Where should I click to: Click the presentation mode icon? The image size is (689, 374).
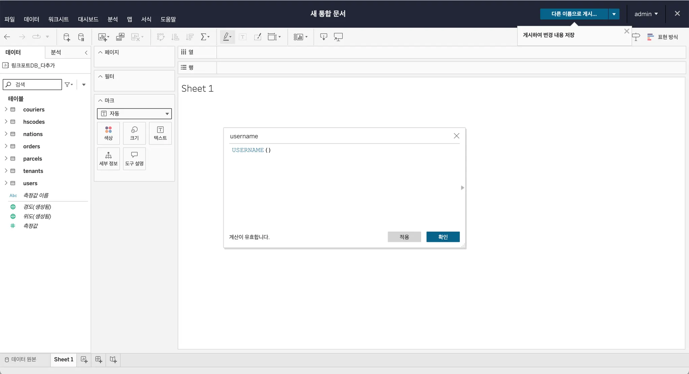point(338,37)
